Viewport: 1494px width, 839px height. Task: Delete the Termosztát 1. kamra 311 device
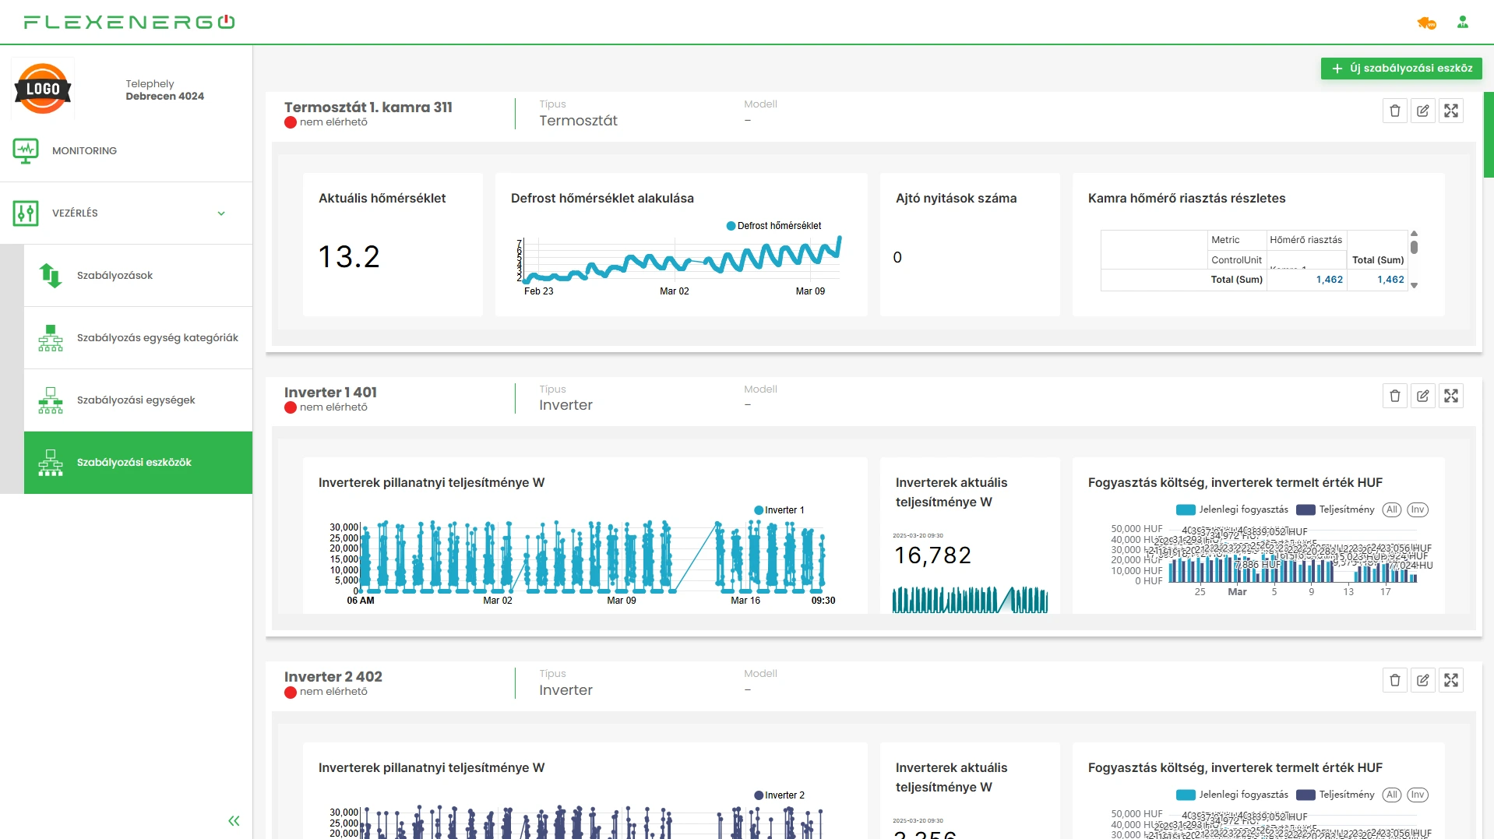[1394, 111]
